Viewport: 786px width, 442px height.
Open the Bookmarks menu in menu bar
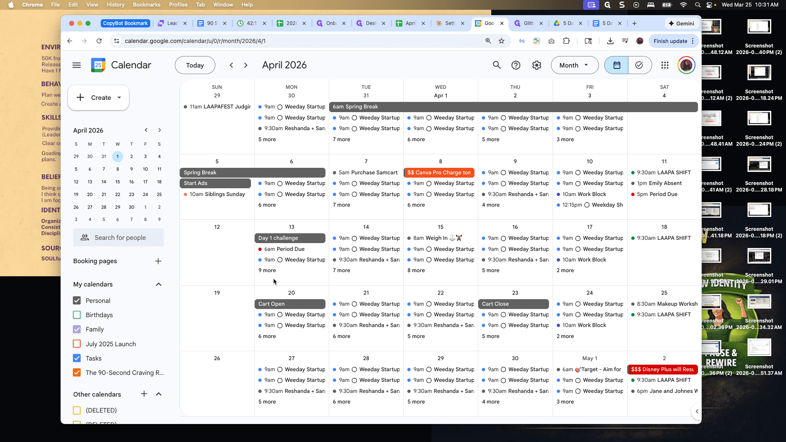147,5
